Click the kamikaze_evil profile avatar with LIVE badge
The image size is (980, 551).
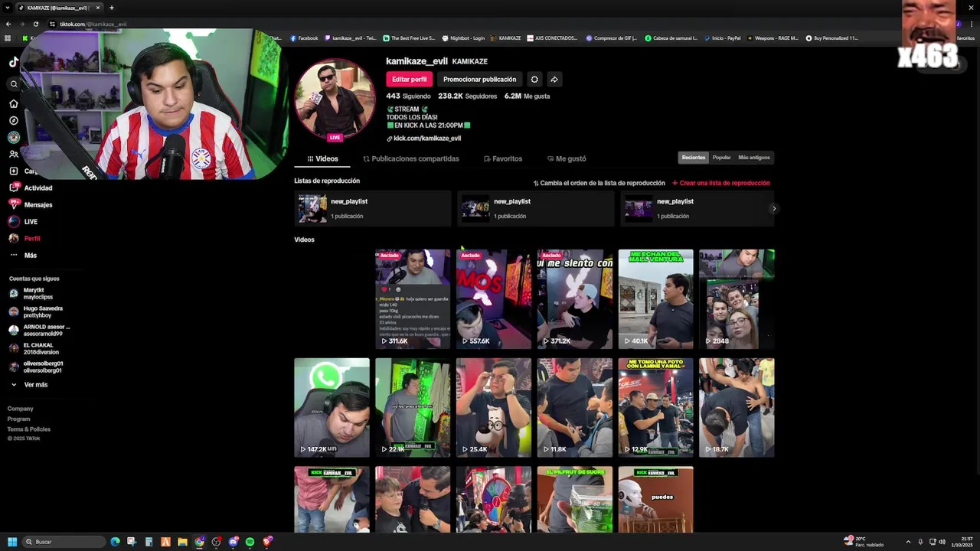click(x=335, y=99)
